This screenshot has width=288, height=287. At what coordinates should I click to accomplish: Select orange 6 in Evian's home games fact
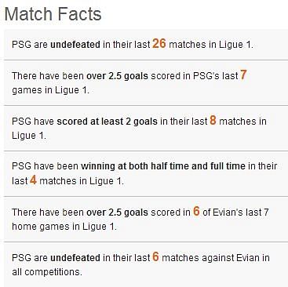(x=196, y=211)
